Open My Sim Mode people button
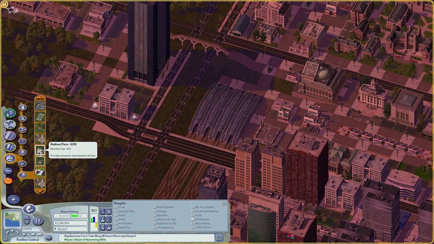This screenshot has width=434, height=244. tap(38, 221)
